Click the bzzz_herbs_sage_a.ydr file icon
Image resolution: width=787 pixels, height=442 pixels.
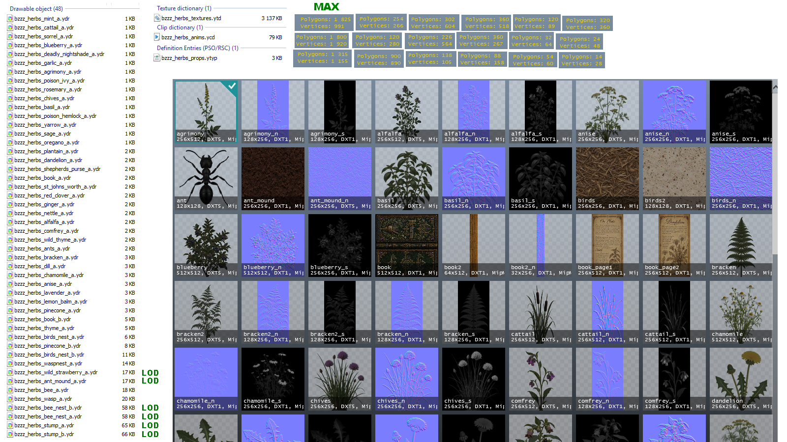10,134
